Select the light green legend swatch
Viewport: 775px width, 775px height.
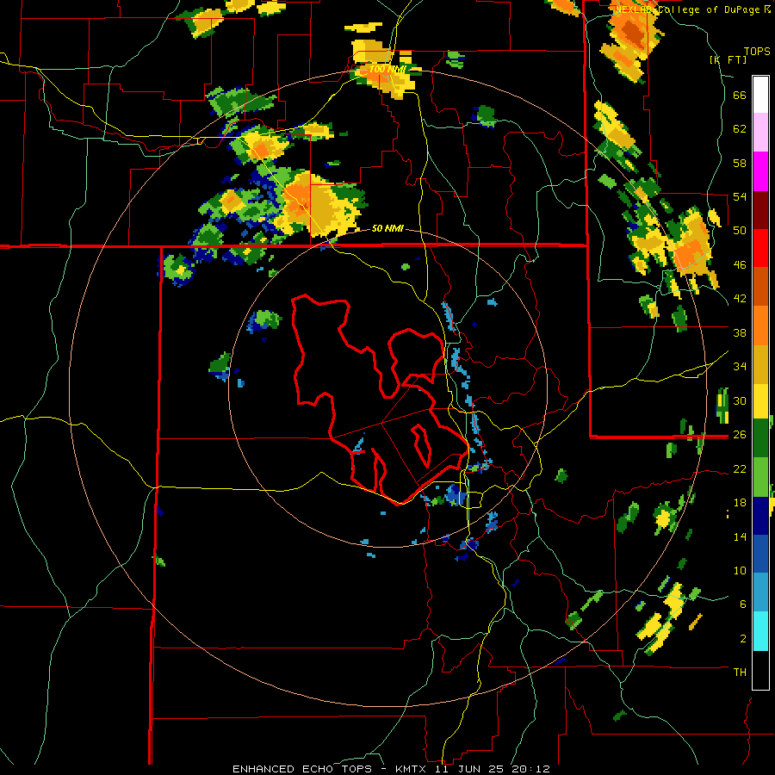(x=760, y=477)
